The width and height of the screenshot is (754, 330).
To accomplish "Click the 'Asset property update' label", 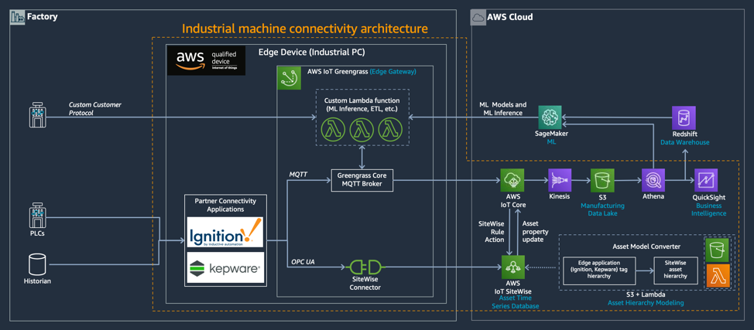I will [x=535, y=232].
